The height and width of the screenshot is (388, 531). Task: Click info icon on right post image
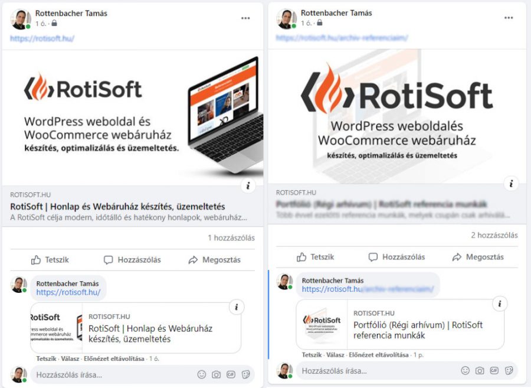tap(511, 184)
